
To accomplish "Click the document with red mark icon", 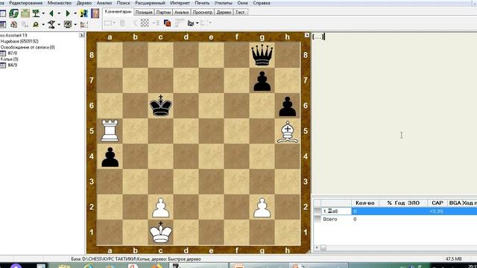I will point(14,25).
